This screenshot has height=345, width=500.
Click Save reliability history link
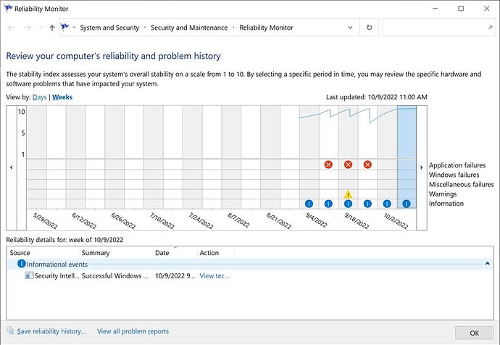51,331
